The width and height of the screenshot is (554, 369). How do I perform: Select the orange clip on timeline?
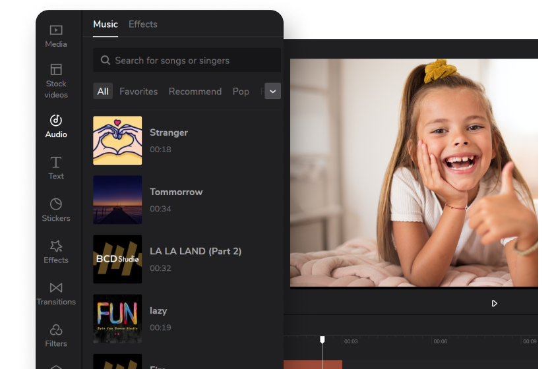[x=313, y=364]
